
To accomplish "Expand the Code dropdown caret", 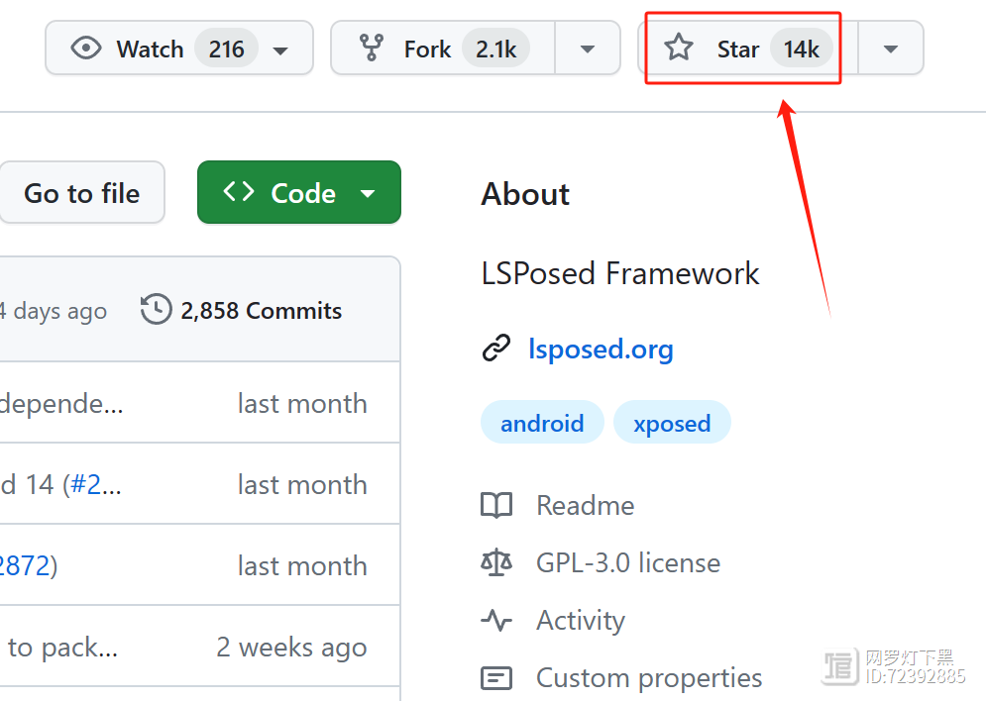I will click(368, 193).
